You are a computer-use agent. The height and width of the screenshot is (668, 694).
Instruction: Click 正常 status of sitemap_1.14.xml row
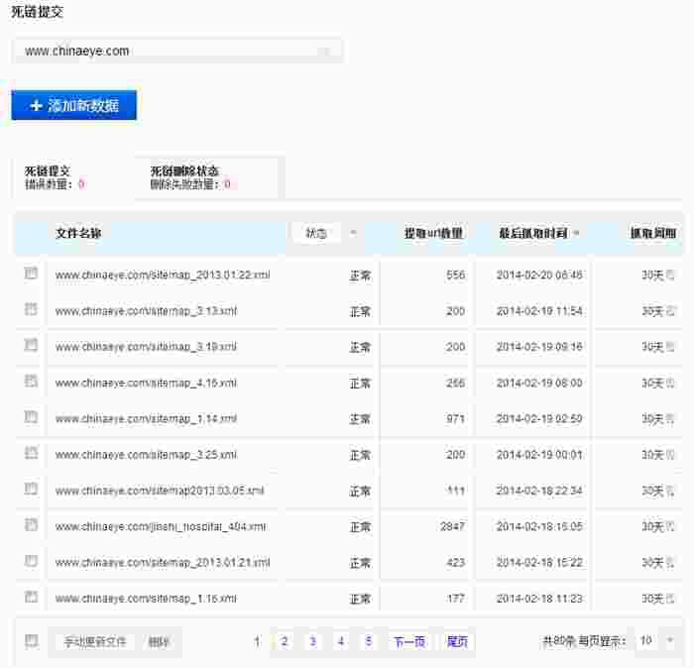pyautogui.click(x=360, y=419)
